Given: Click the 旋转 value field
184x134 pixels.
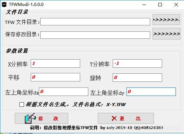Looking at the screenshot, I should pyautogui.click(x=137, y=78).
